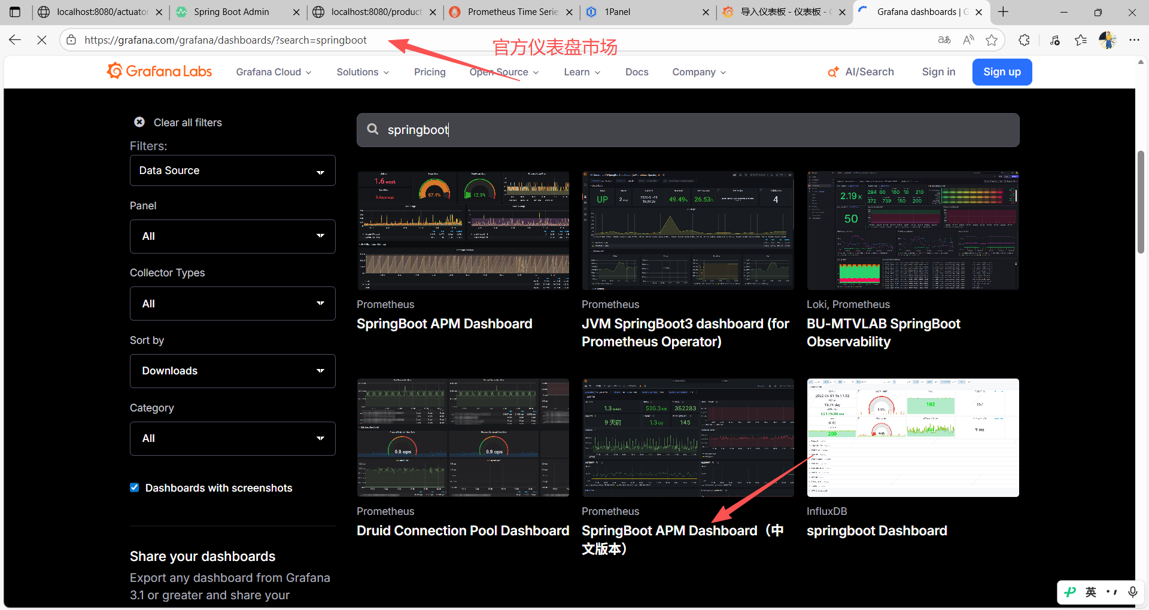Expand the Solutions menu
The image size is (1149, 610).
(363, 72)
